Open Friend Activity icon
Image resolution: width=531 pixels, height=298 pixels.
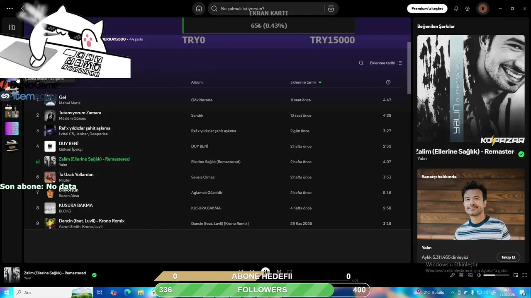tap(468, 9)
